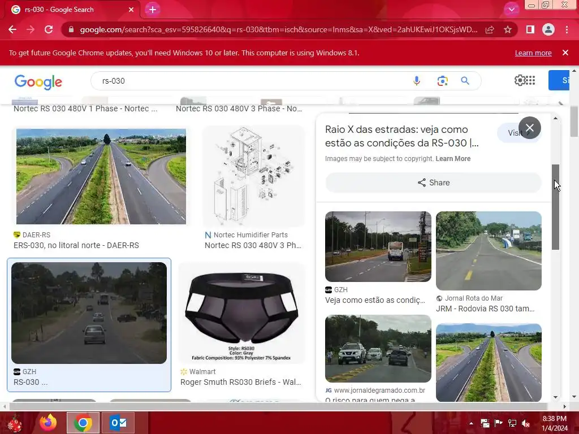The height and width of the screenshot is (434, 579).
Task: Open the DAER-RS highway thumbnail
Action: tap(101, 176)
